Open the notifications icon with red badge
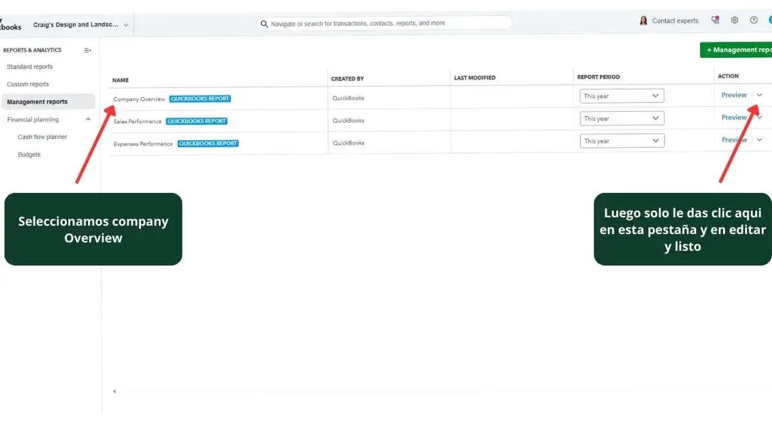 pos(715,21)
